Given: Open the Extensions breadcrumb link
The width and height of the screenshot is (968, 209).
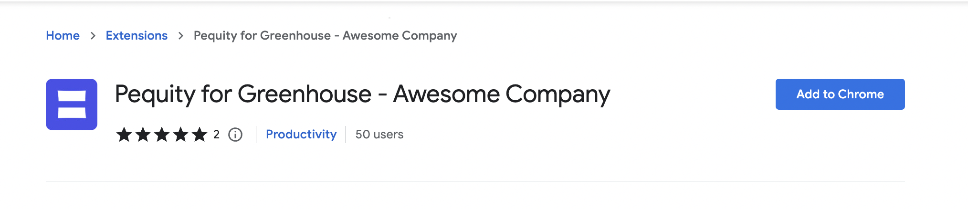Looking at the screenshot, I should [x=137, y=36].
